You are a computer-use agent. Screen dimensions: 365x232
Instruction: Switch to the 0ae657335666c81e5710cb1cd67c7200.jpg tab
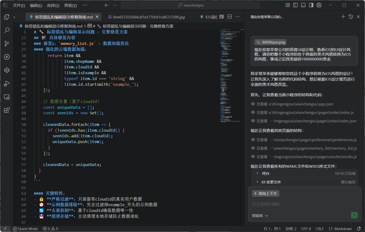[147, 17]
